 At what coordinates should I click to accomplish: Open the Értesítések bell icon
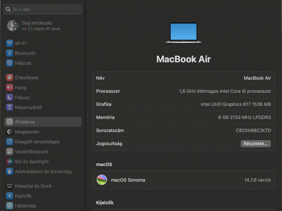pyautogui.click(x=10, y=78)
